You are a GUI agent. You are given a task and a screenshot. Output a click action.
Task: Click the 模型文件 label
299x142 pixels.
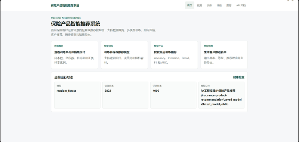click(205, 86)
